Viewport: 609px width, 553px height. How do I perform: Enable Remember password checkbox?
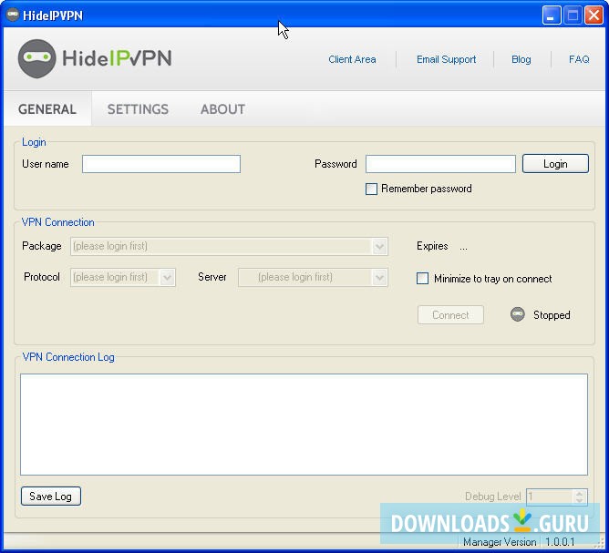(x=371, y=189)
